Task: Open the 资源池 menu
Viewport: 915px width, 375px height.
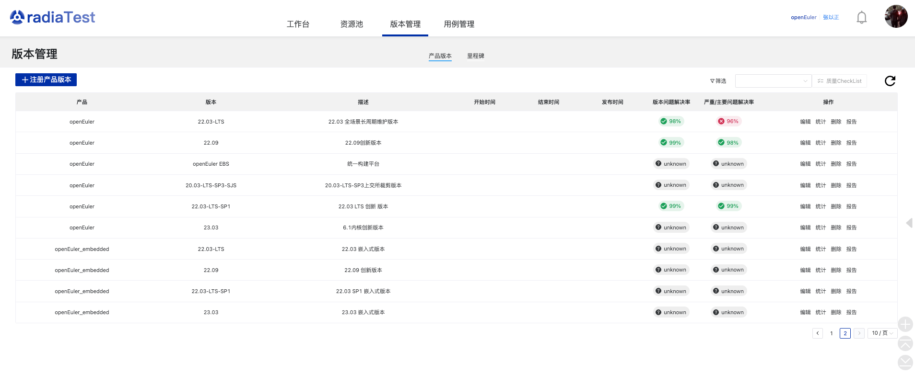Action: point(352,24)
